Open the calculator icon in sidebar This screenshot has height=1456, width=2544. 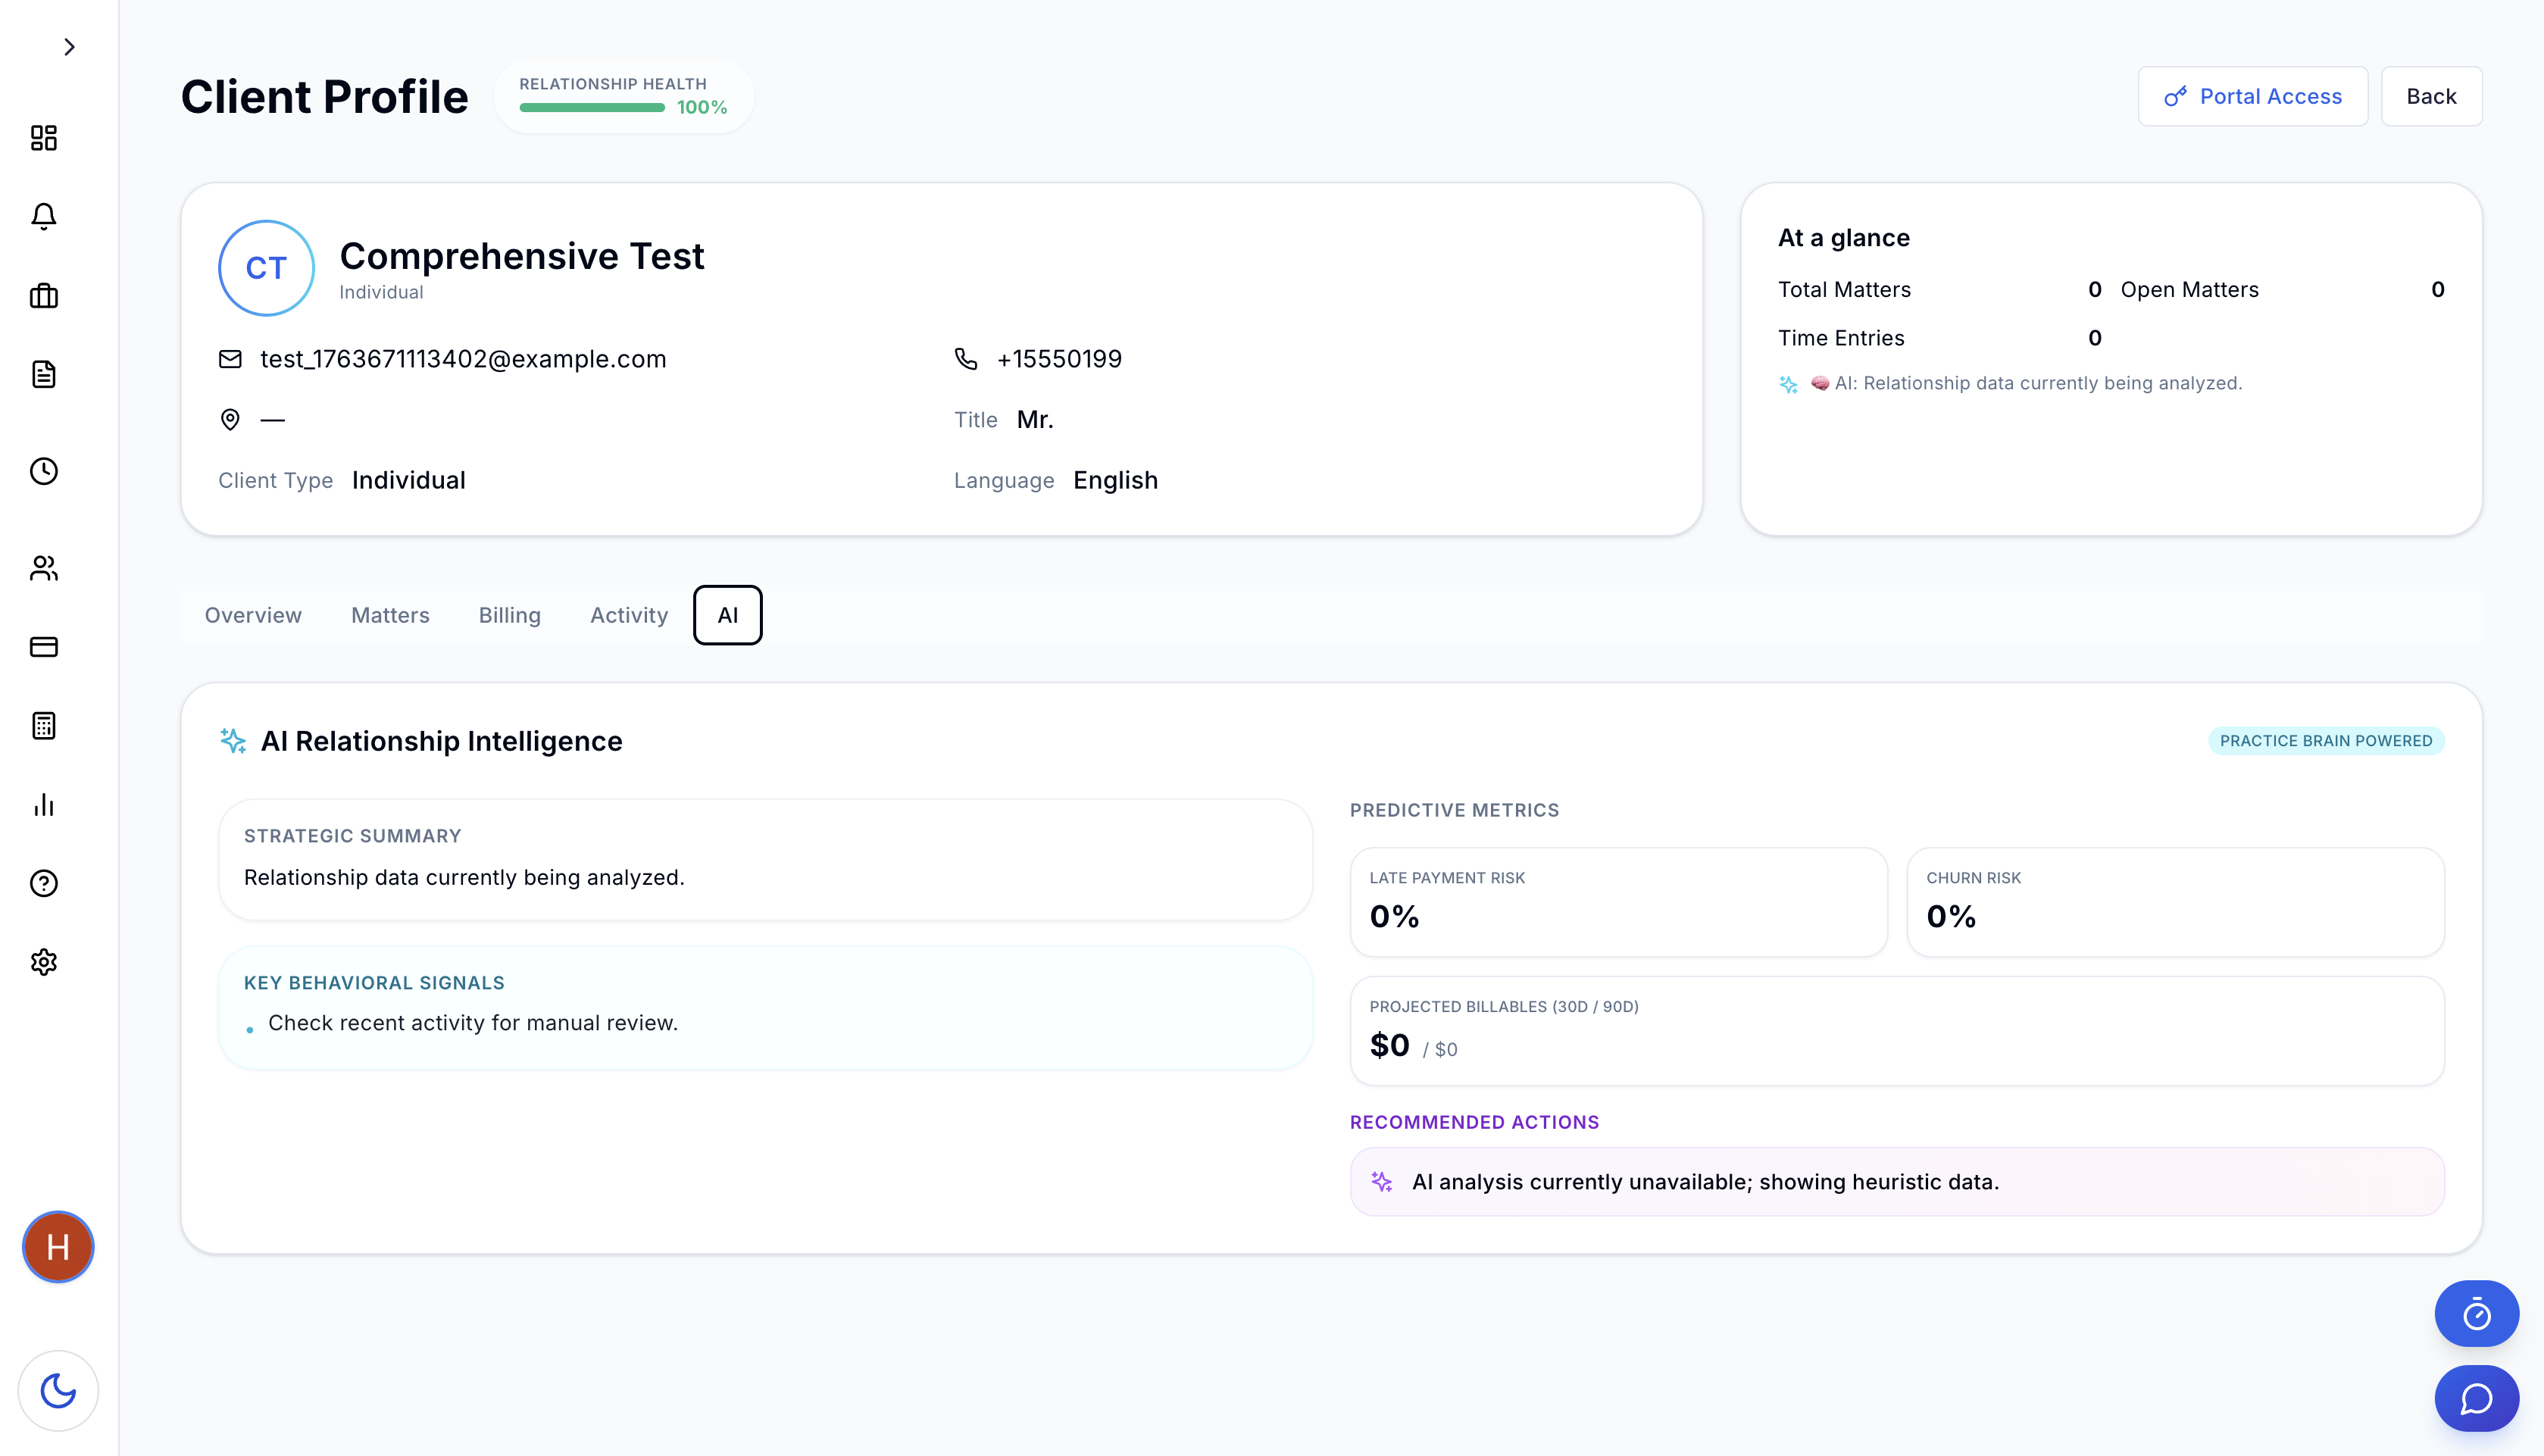point(44,726)
